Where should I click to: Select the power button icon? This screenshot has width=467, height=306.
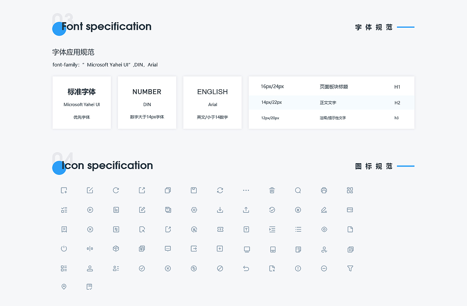pyautogui.click(x=64, y=248)
